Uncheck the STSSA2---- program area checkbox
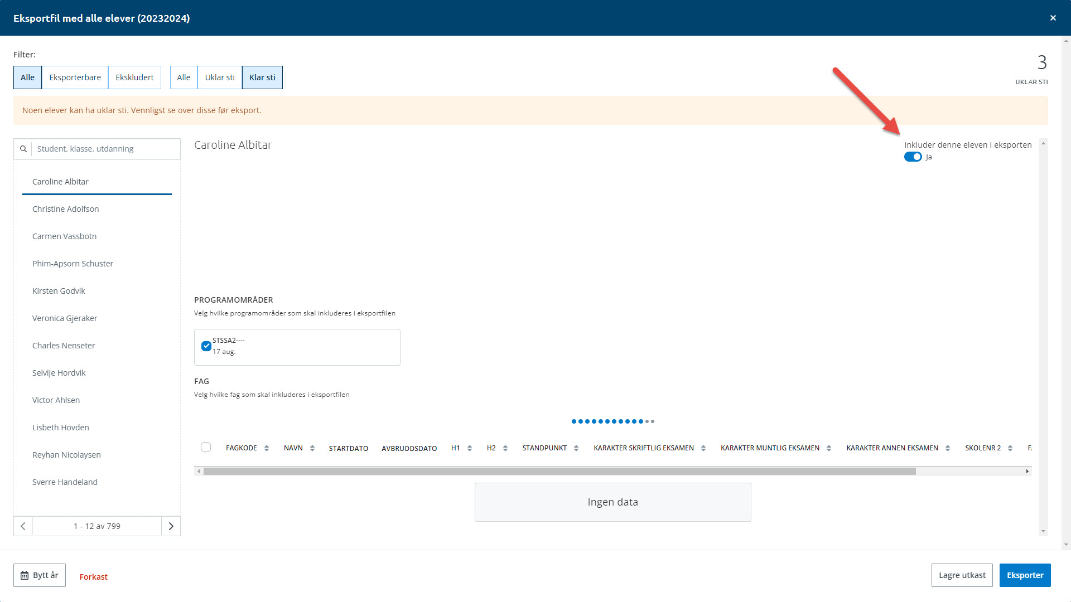The width and height of the screenshot is (1071, 602). [x=206, y=346]
